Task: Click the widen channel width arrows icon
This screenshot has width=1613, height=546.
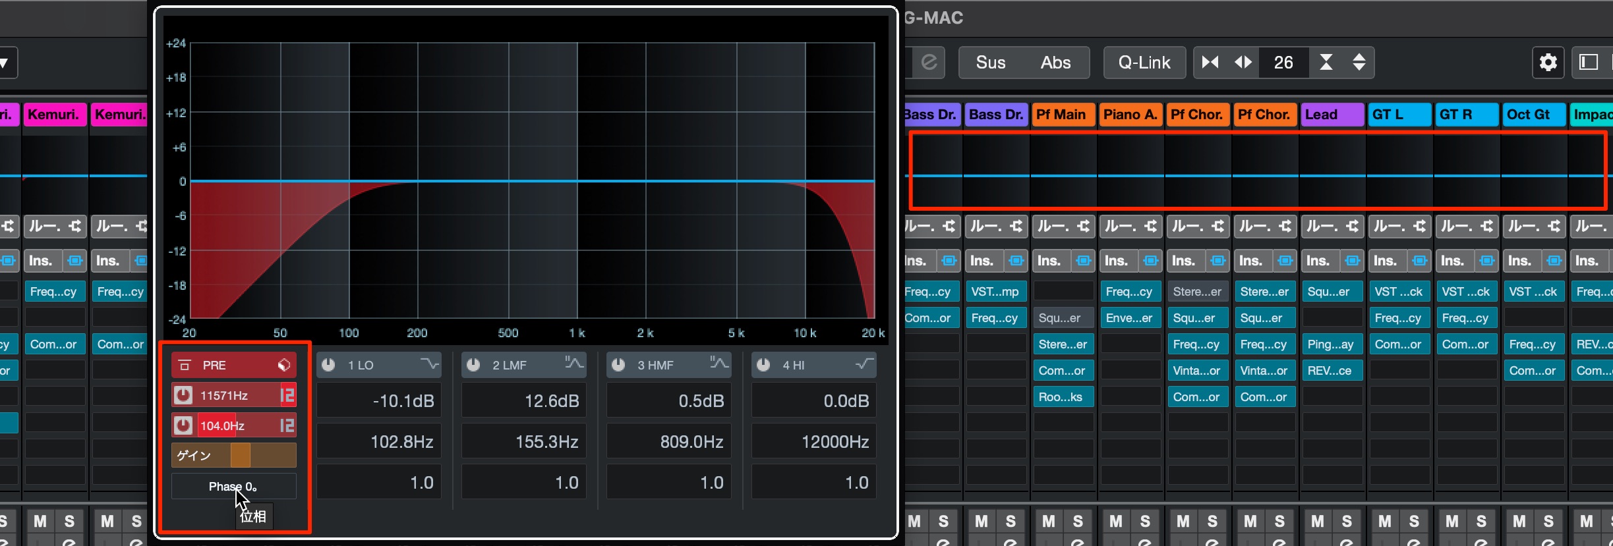Action: pos(1243,63)
